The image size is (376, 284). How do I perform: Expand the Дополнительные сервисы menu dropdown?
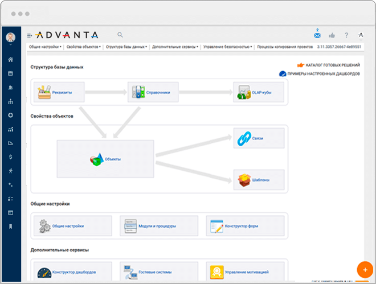click(x=175, y=47)
